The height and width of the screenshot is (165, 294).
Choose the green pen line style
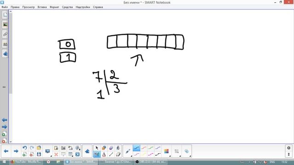(151, 148)
